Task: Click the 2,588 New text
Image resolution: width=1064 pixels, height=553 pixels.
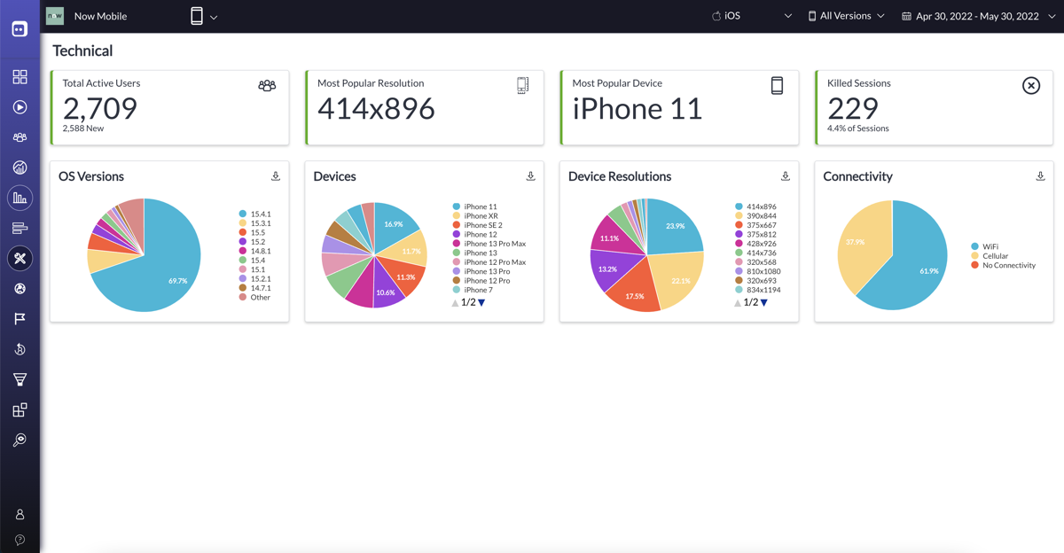Action: tap(83, 129)
